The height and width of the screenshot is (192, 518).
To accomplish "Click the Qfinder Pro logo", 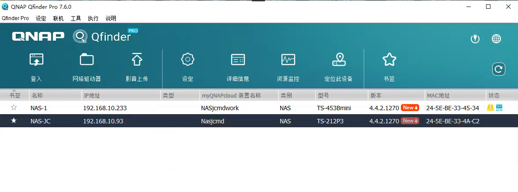I will pyautogui.click(x=105, y=36).
